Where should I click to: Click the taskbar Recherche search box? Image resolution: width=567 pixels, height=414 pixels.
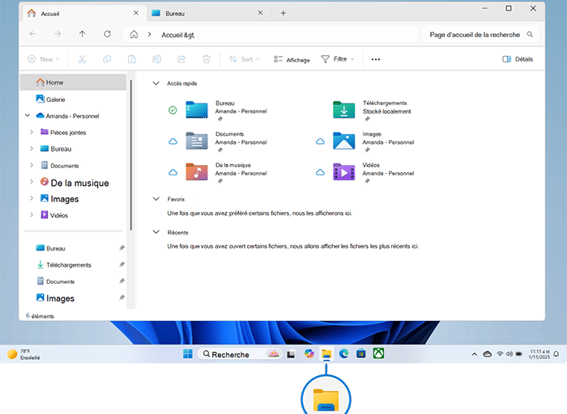[x=240, y=354]
